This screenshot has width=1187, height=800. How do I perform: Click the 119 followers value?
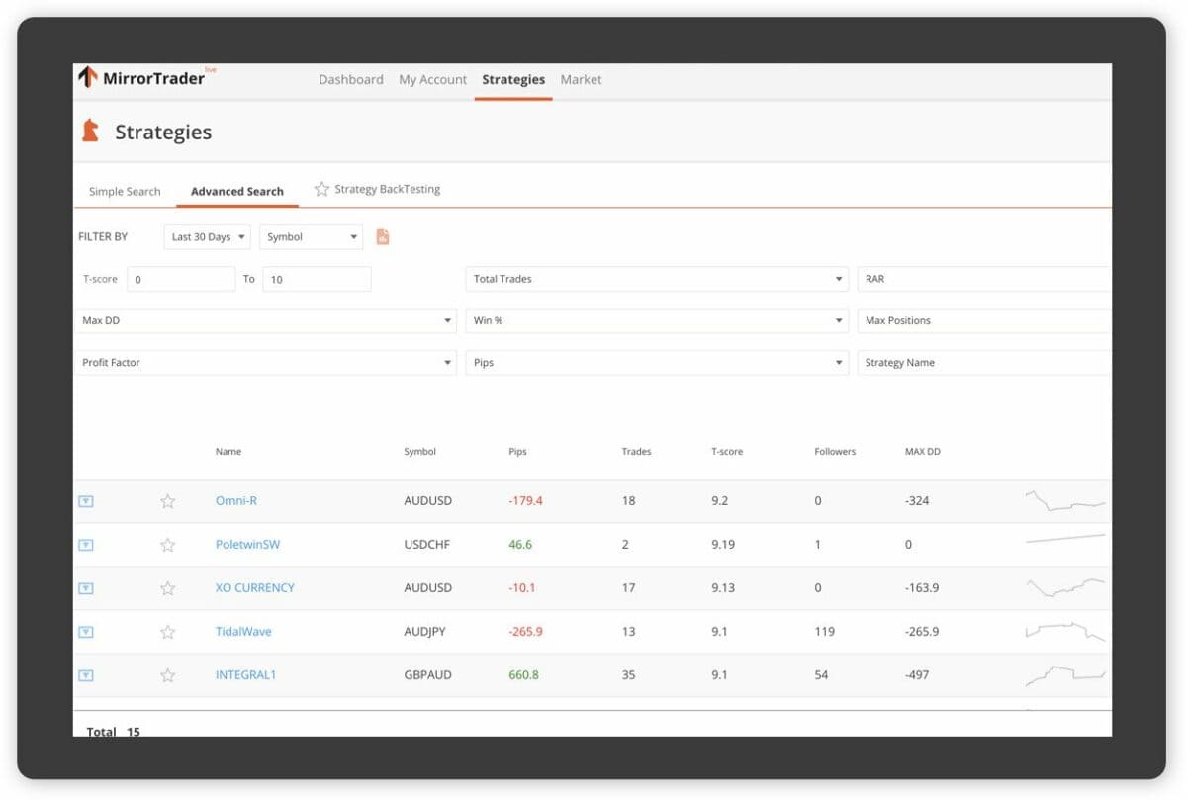click(x=824, y=632)
